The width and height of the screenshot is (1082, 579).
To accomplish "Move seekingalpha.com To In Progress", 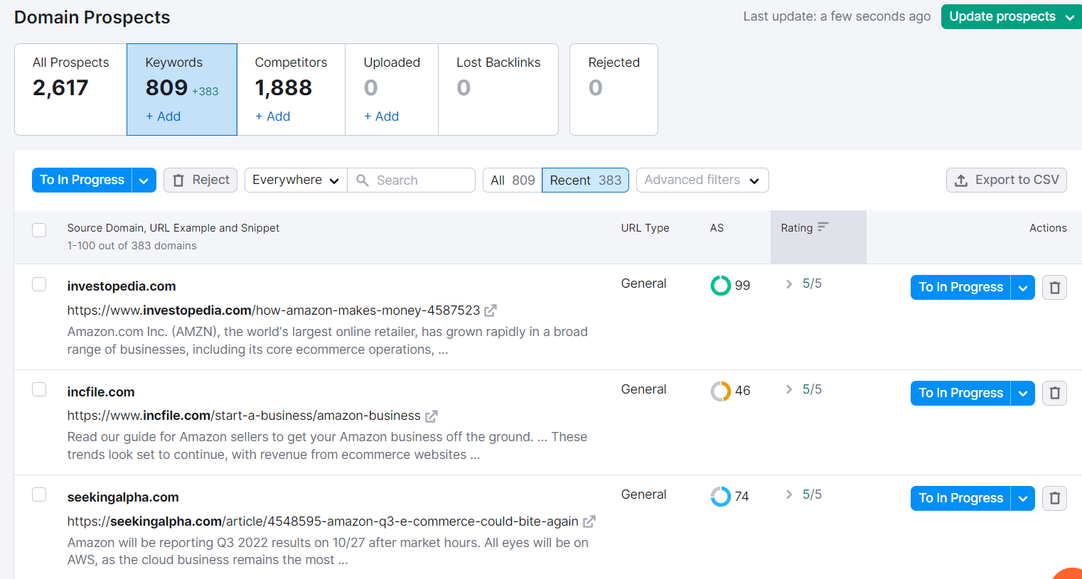I will [x=960, y=498].
